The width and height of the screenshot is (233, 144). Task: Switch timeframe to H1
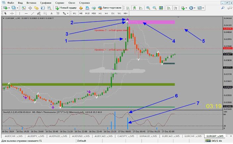coord(100,13)
